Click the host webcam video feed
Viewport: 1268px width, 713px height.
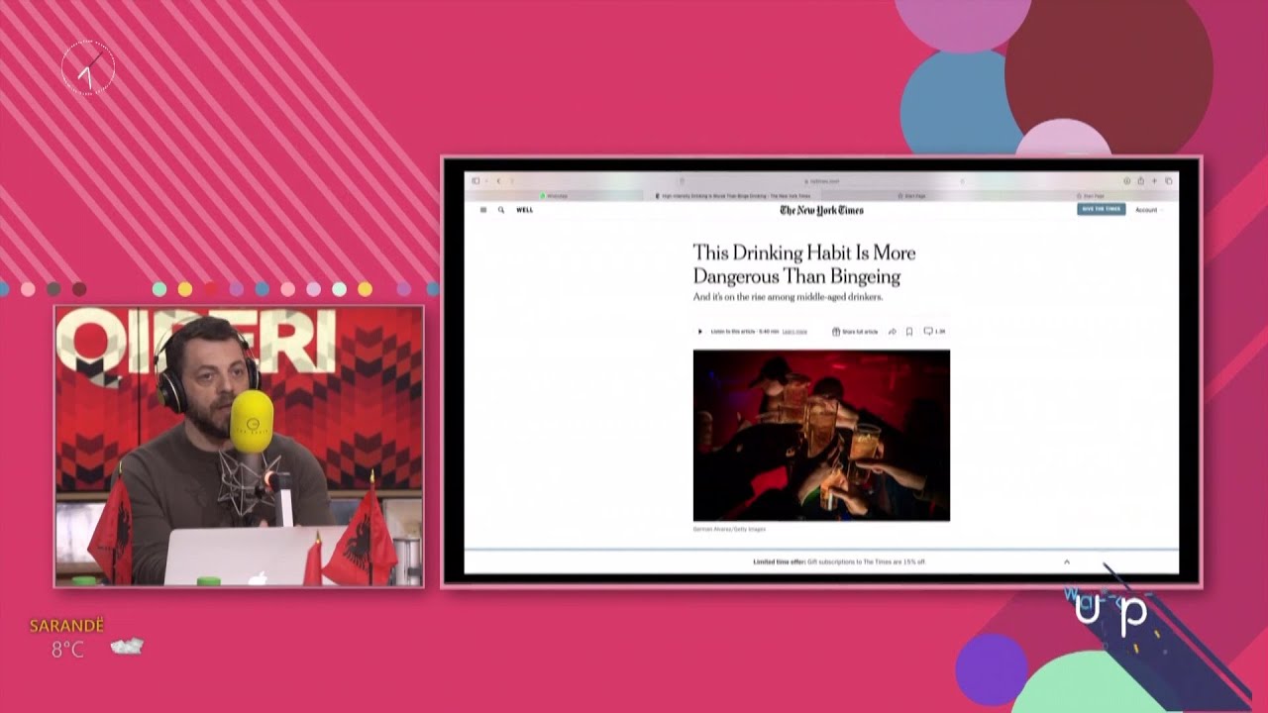pos(239,446)
